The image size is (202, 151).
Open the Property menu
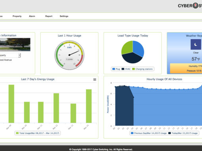(x=17, y=16)
